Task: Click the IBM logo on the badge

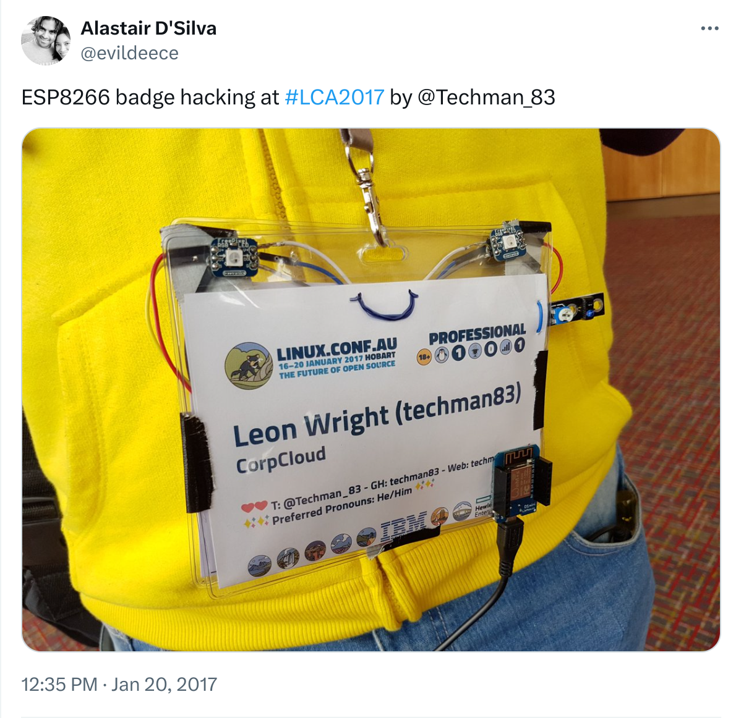Action: (x=403, y=525)
